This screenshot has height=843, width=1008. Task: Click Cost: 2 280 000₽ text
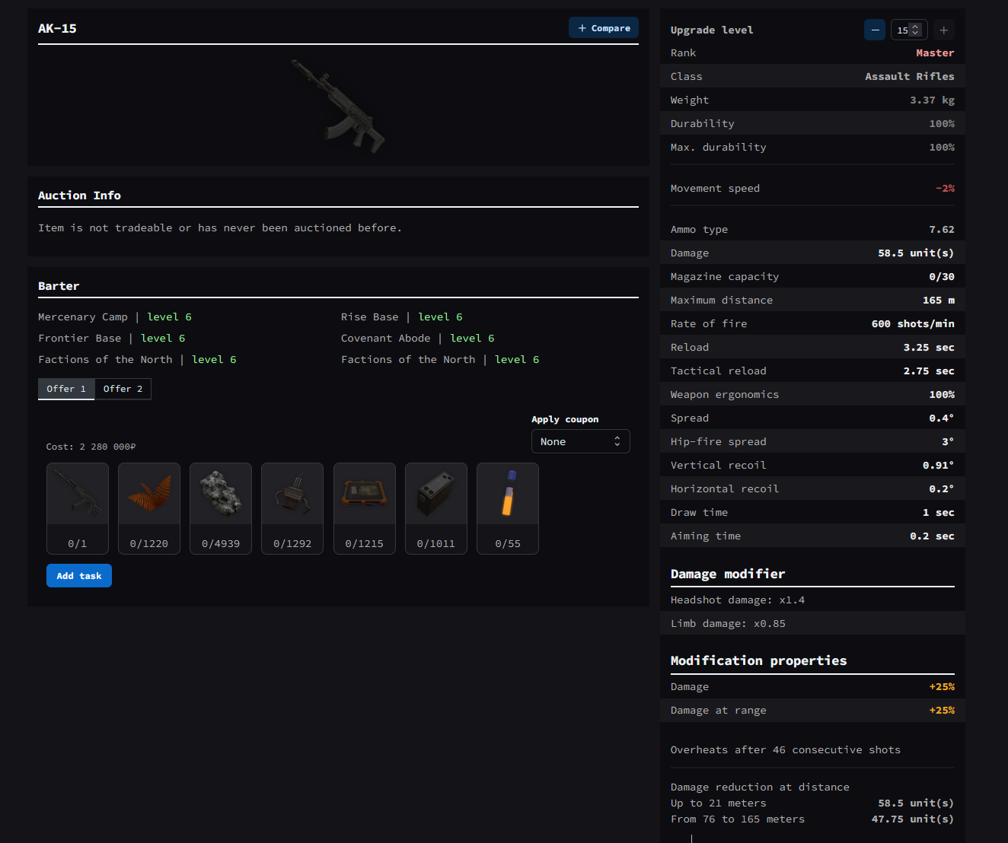91,447
